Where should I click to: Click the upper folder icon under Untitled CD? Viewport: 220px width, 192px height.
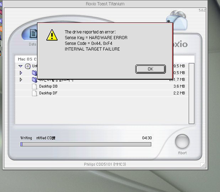click(x=35, y=73)
